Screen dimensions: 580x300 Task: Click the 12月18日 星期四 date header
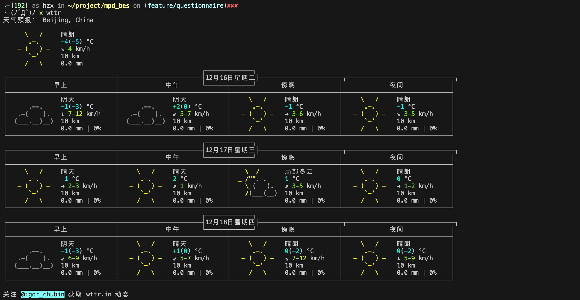(230, 222)
